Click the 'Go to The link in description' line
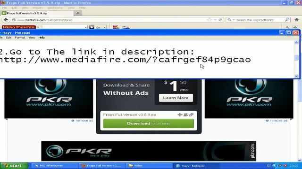Viewport: 302px width, 169px height. [98, 52]
